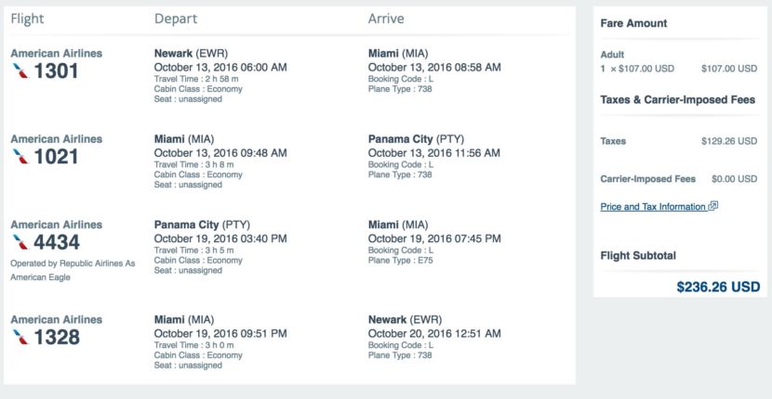Click the American Airlines logo beside flight 1021

pyautogui.click(x=19, y=157)
